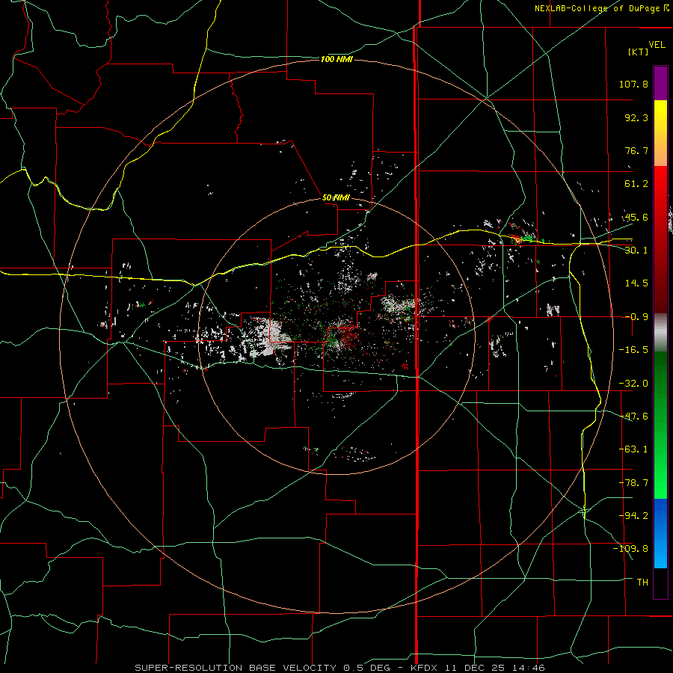The height and width of the screenshot is (673, 673).
Task: Click the product title caption at bottom
Action: tap(340, 668)
